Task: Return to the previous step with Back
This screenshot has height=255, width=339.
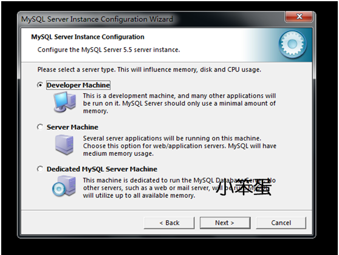Action: click(169, 223)
